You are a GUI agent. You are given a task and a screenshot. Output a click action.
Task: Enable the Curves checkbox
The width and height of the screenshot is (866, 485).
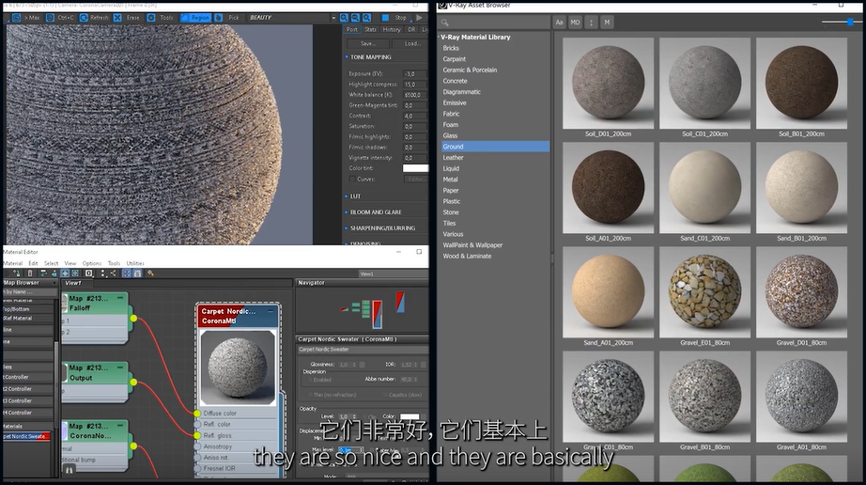click(352, 179)
